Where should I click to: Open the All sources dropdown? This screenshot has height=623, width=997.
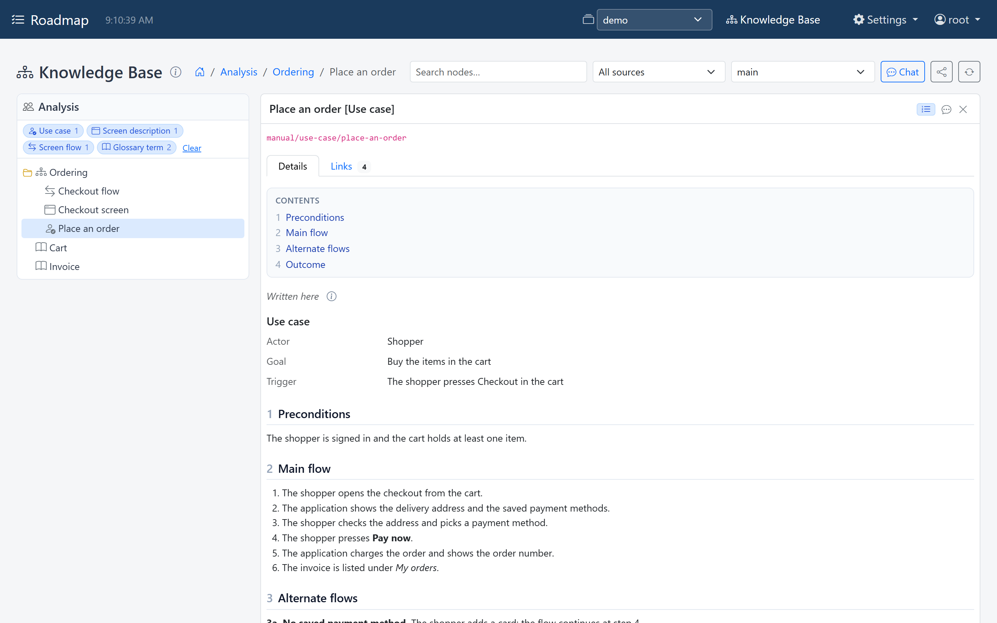coord(658,72)
